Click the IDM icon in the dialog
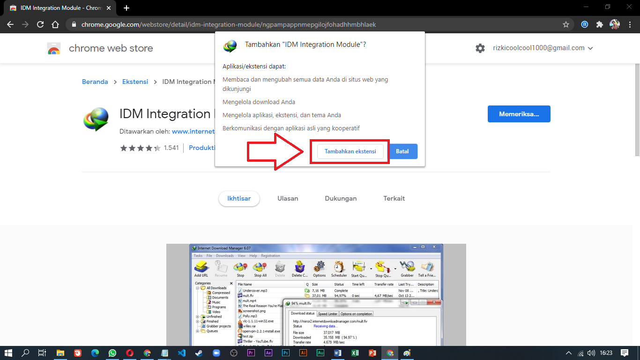 (230, 45)
